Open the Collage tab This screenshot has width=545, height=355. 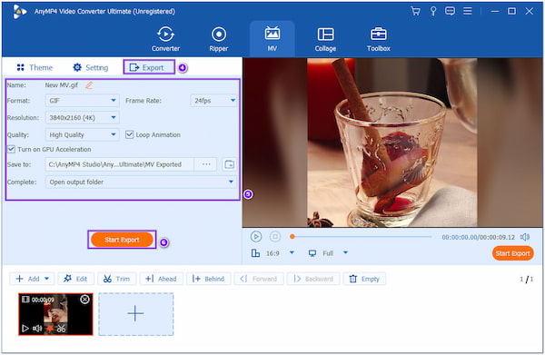tap(325, 39)
